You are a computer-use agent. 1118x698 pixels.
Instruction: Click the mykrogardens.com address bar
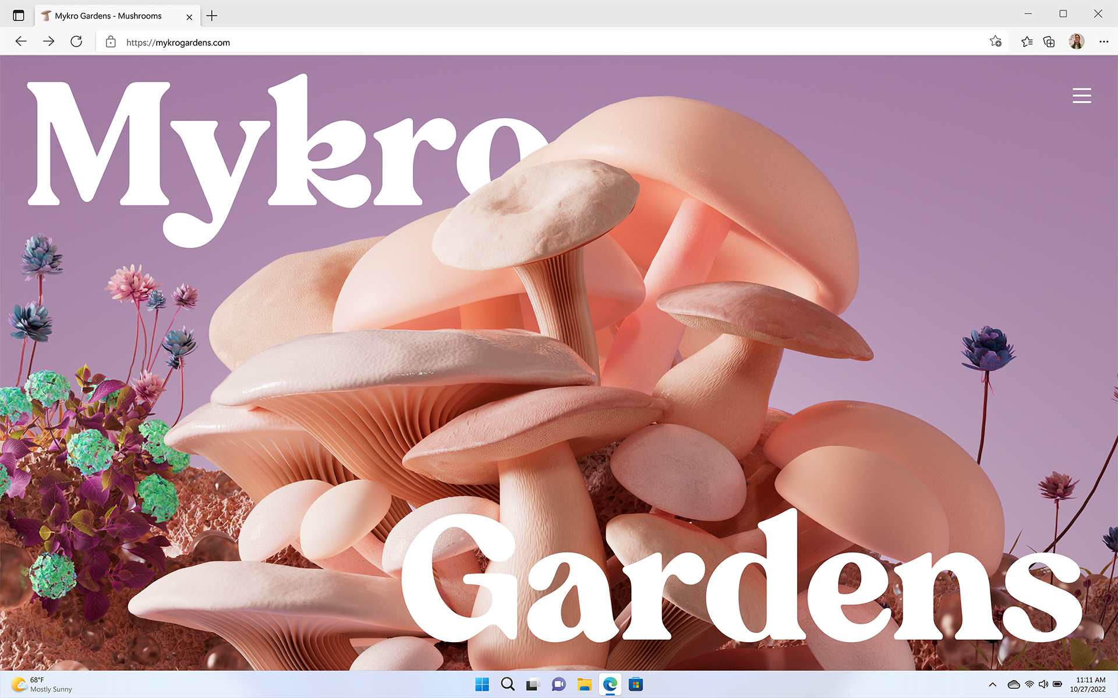pyautogui.click(x=408, y=42)
